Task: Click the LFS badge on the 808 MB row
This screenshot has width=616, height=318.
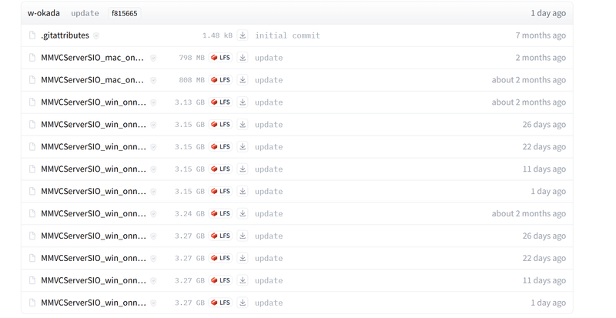Action: [220, 80]
